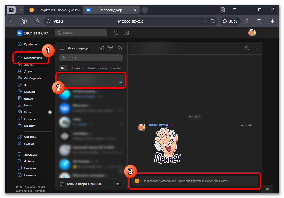Screen dimensions: 284x198
Task: Focus the top VK Поиск field
Action: (81, 33)
